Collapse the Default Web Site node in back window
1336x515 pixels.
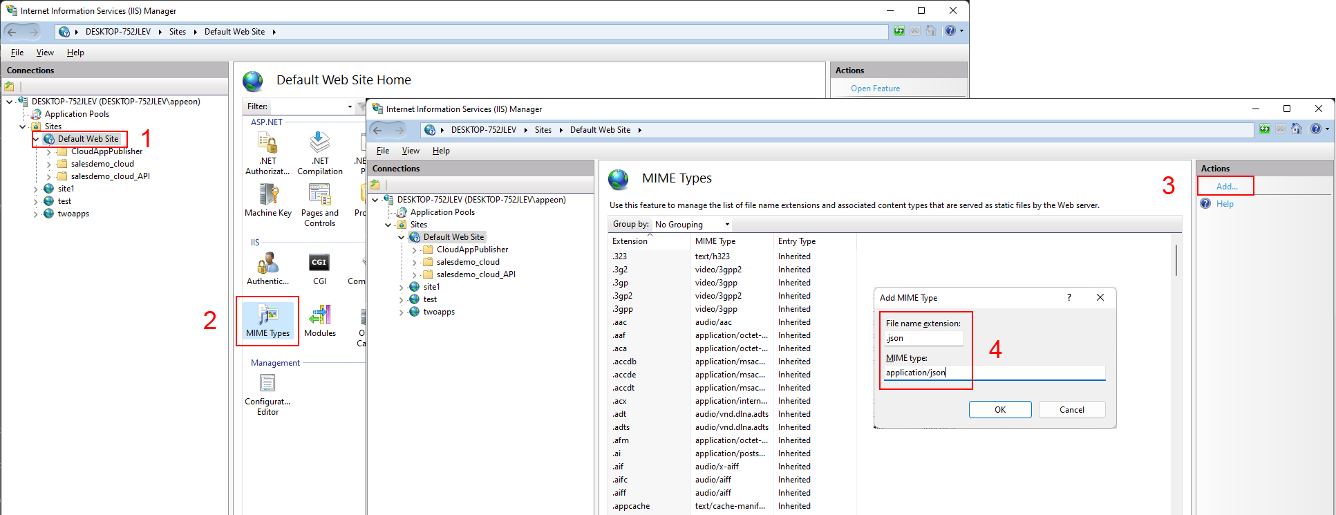[36, 139]
